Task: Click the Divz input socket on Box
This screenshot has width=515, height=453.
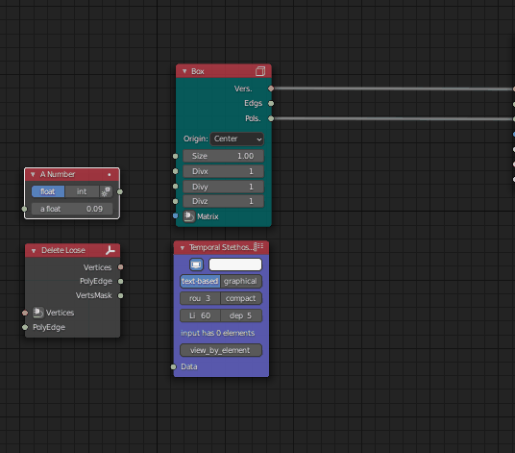Action: [176, 201]
